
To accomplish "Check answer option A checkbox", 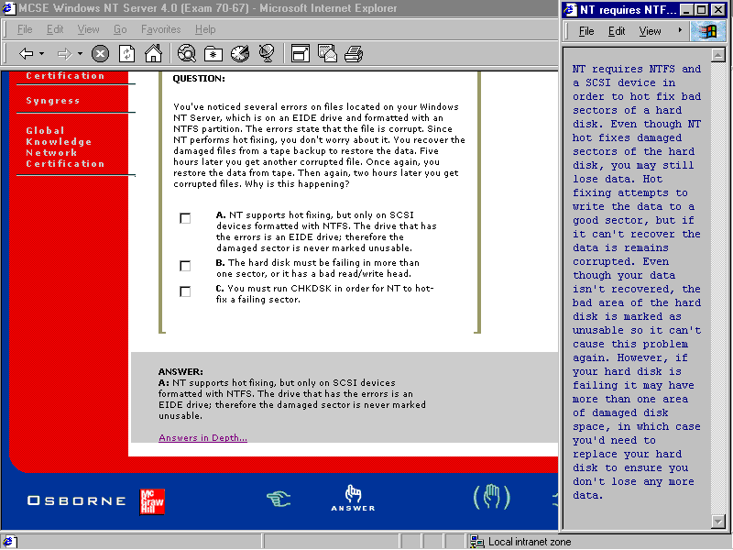I will pyautogui.click(x=185, y=218).
